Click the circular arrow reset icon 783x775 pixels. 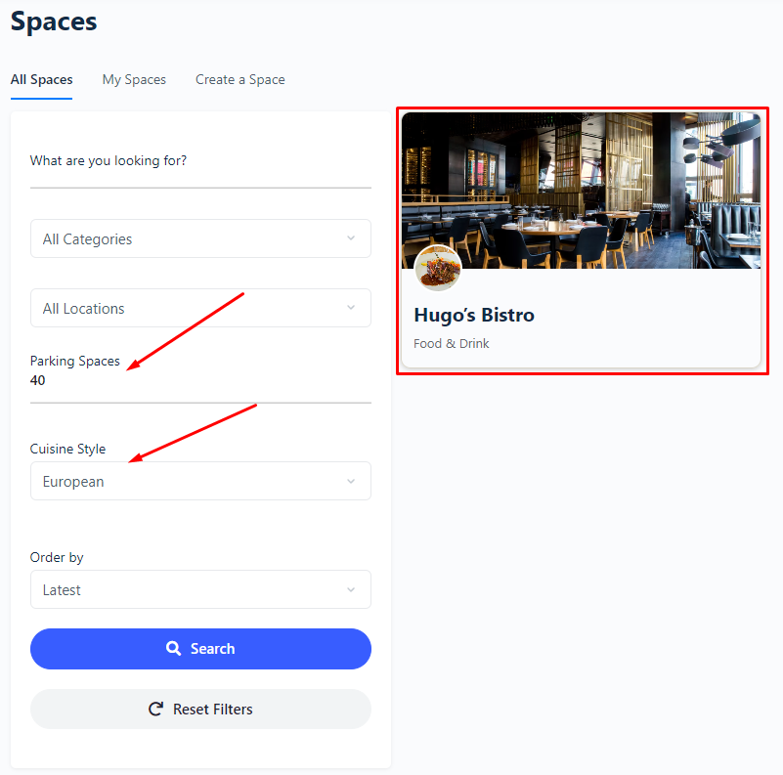click(x=155, y=709)
